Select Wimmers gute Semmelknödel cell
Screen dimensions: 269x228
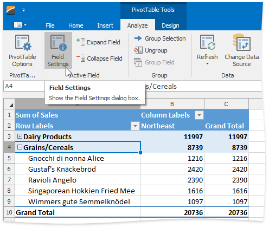click(78, 201)
